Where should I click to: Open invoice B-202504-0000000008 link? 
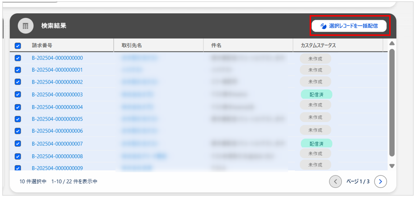(57, 156)
